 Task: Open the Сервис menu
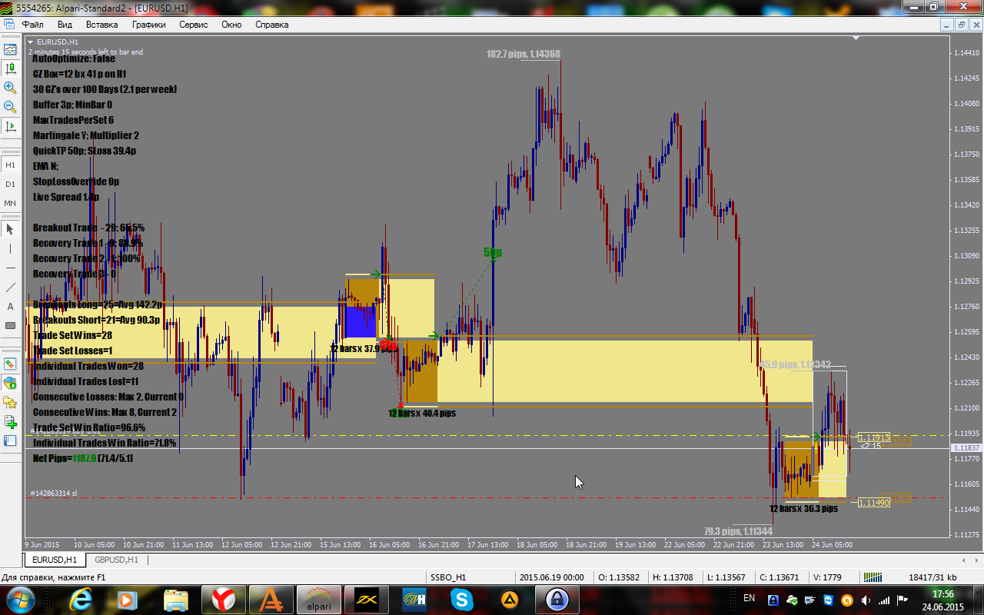[193, 25]
